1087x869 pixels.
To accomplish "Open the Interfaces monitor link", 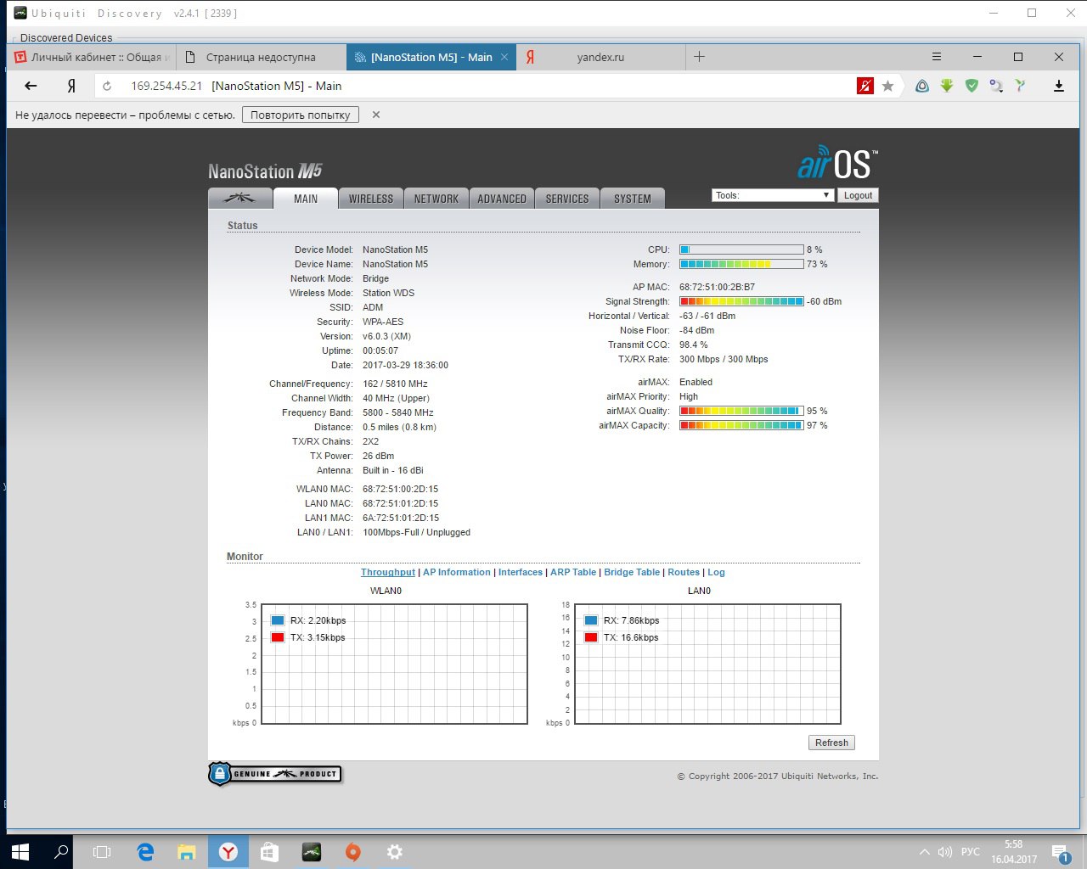I will pyautogui.click(x=521, y=572).
